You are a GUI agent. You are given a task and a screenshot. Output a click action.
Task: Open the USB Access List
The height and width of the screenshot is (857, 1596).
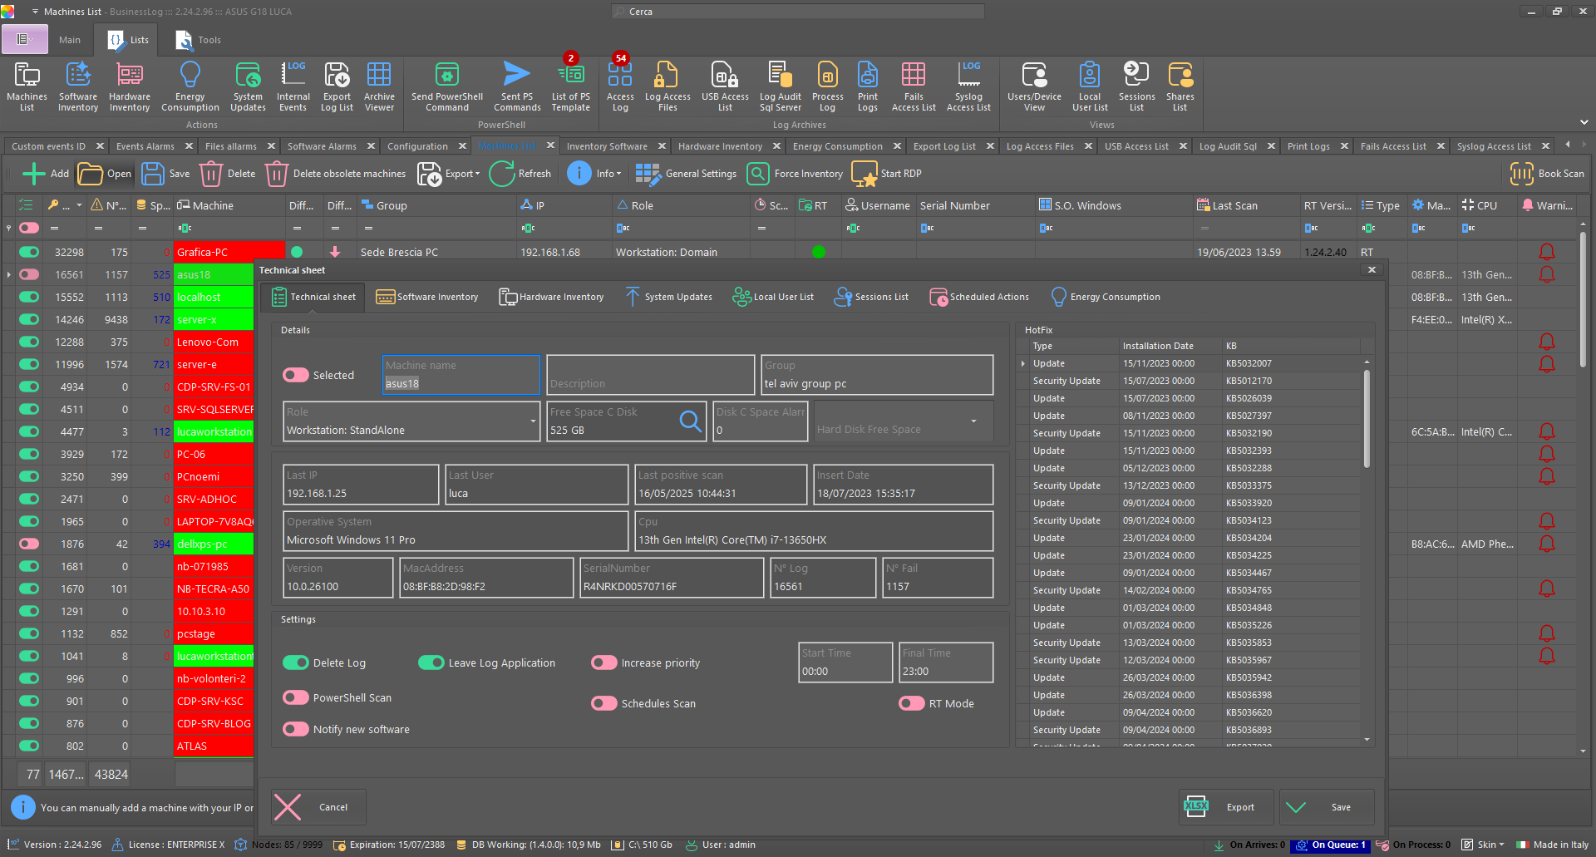[x=724, y=83]
